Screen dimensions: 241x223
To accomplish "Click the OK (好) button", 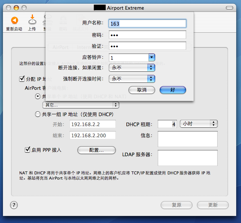I will click(x=173, y=90).
